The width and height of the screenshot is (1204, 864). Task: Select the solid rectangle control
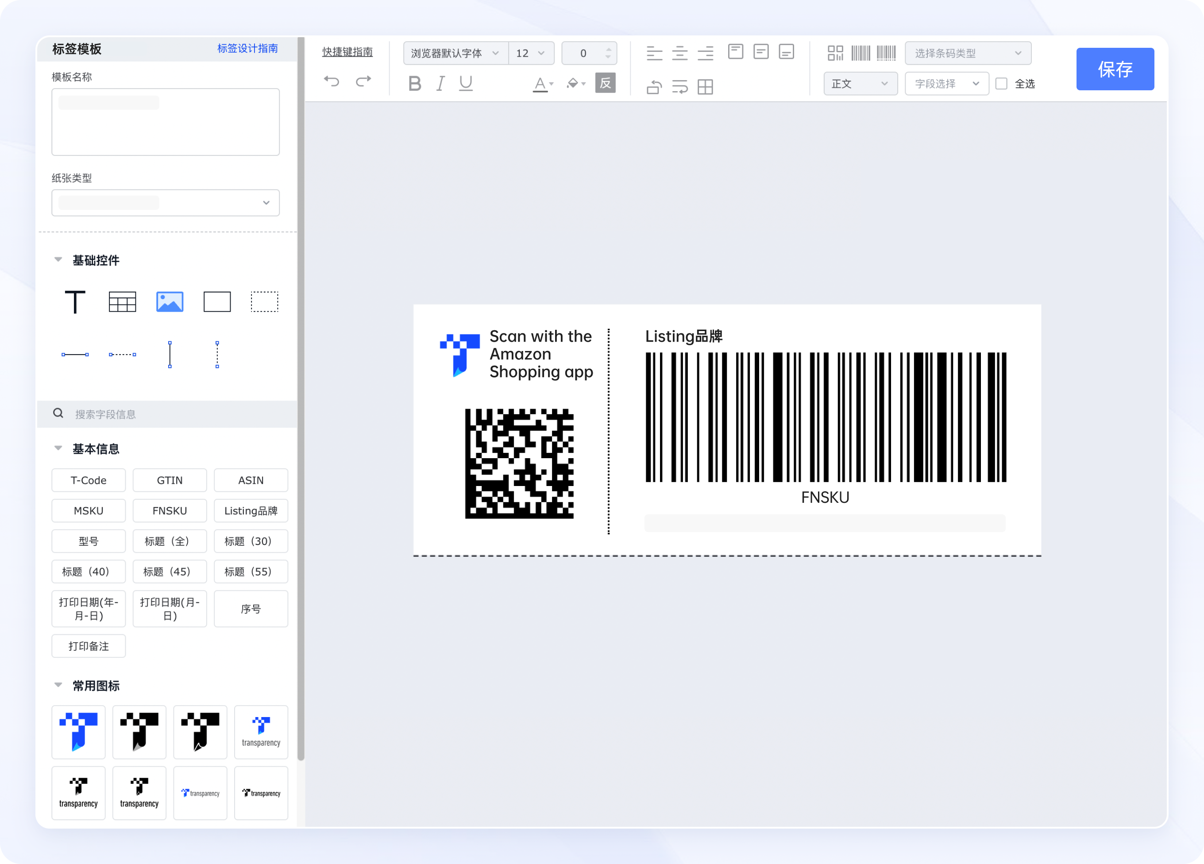click(x=217, y=302)
